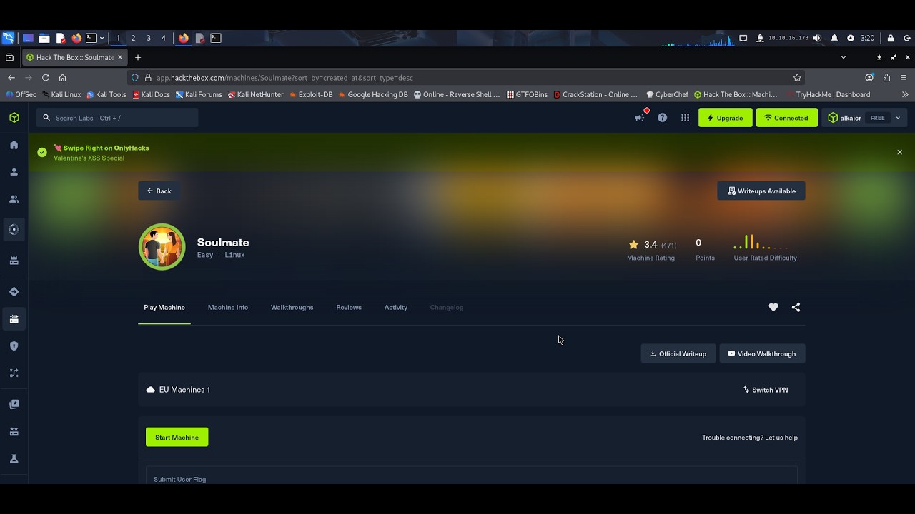The image size is (915, 514).
Task: Click the Start Machine button
Action: click(x=177, y=437)
